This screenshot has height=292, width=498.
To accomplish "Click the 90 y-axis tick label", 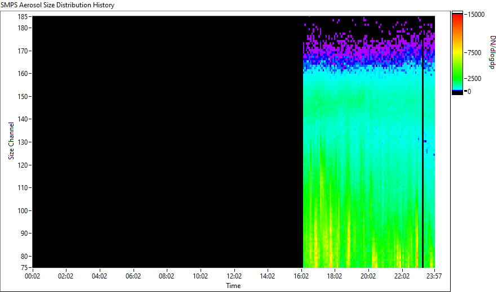I will coord(24,233).
